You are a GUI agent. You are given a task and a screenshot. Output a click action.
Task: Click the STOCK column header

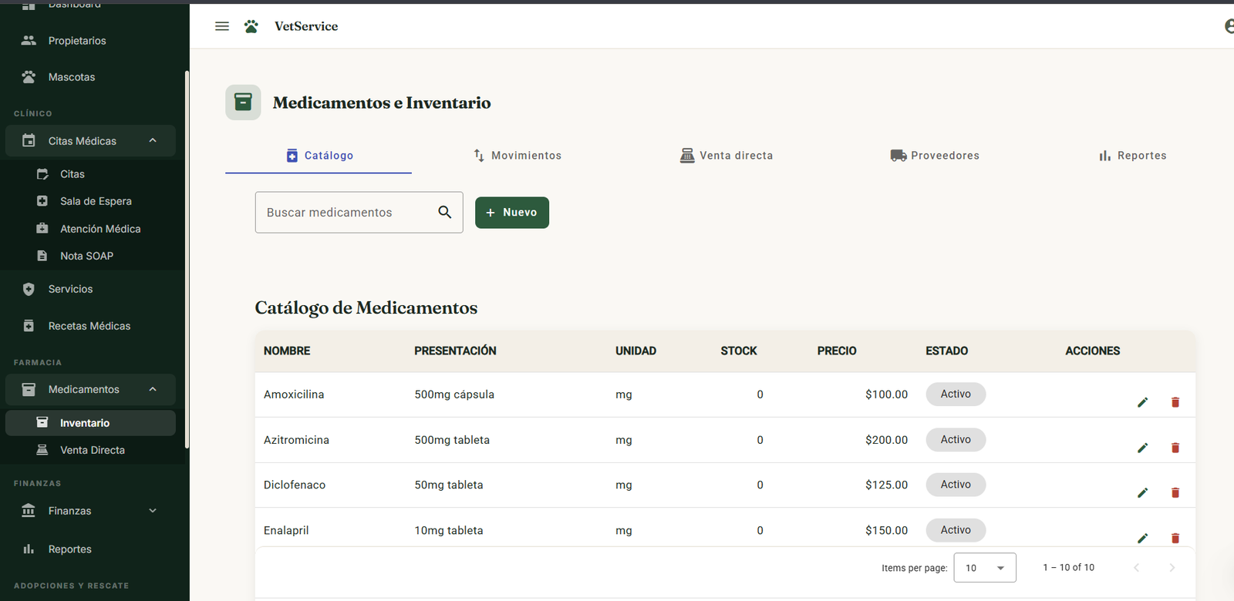pos(739,351)
